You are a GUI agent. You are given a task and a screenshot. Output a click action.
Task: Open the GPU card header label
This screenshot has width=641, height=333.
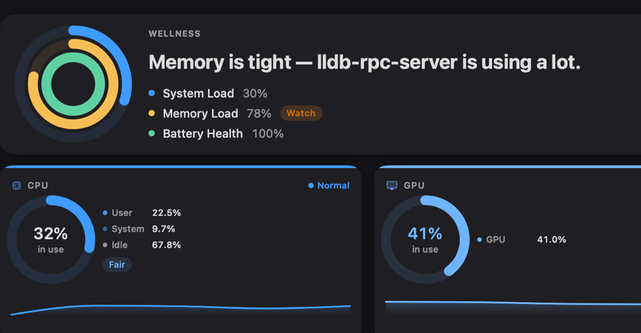click(x=414, y=186)
